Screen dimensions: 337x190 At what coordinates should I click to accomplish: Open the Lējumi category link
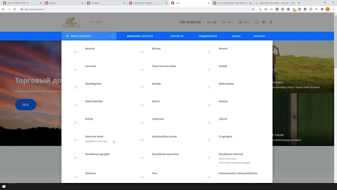[x=223, y=119]
